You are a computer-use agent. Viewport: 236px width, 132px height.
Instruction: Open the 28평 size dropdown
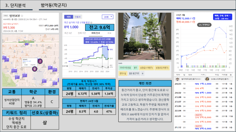(107, 17)
